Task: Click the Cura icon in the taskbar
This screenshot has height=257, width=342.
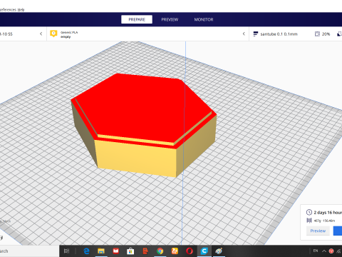Action: click(x=204, y=251)
